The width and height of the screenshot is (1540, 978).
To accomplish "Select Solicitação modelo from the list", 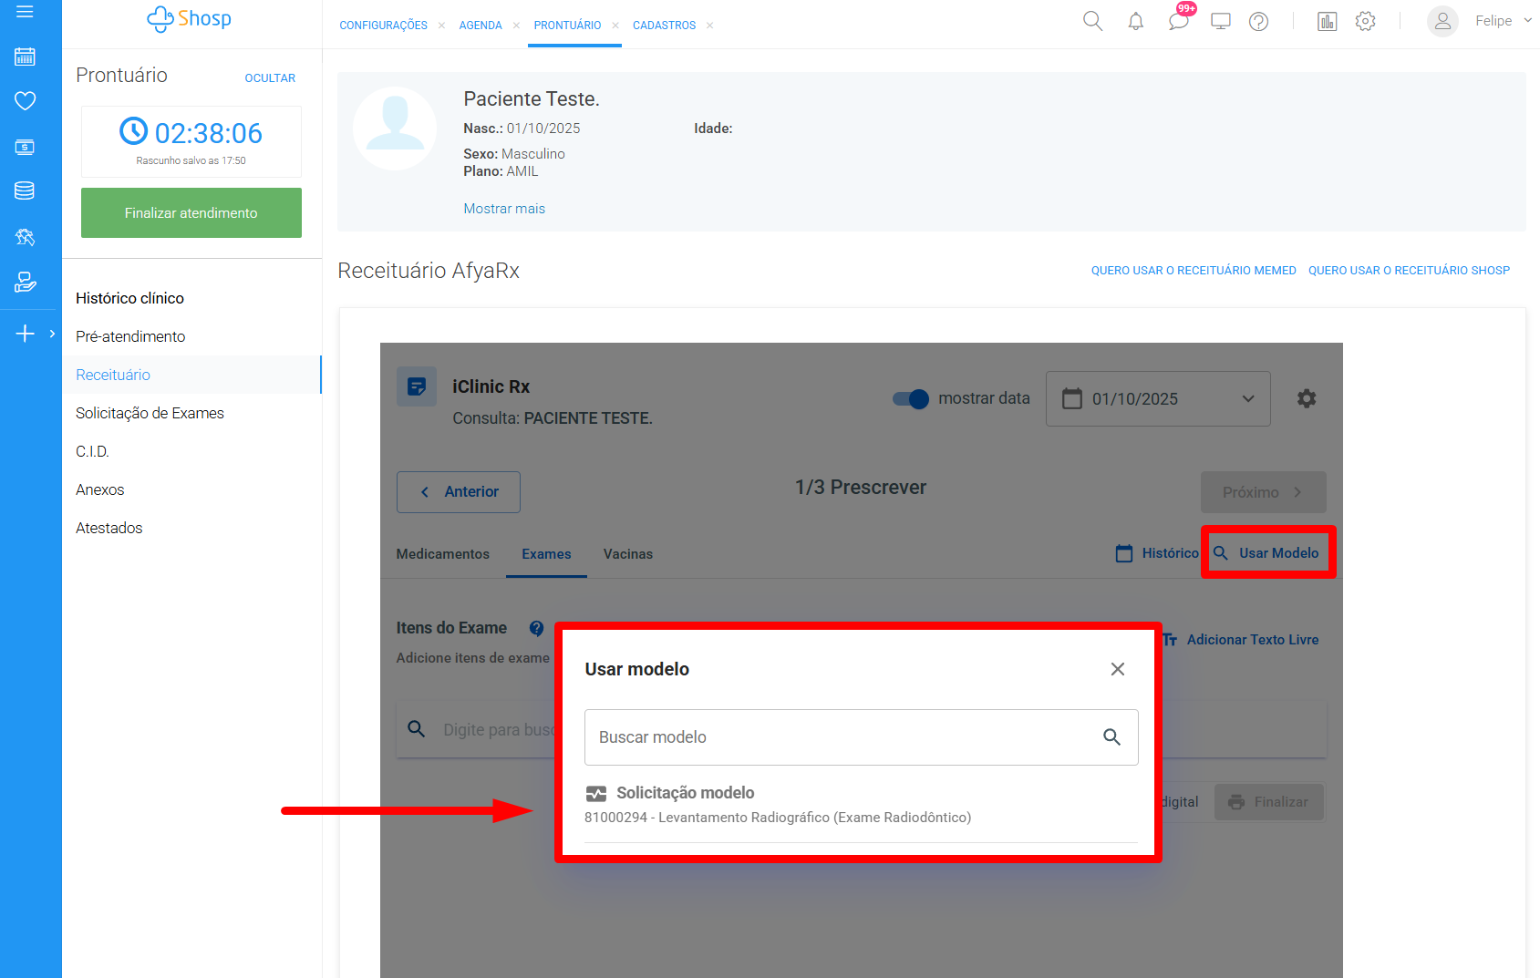I will point(685,793).
